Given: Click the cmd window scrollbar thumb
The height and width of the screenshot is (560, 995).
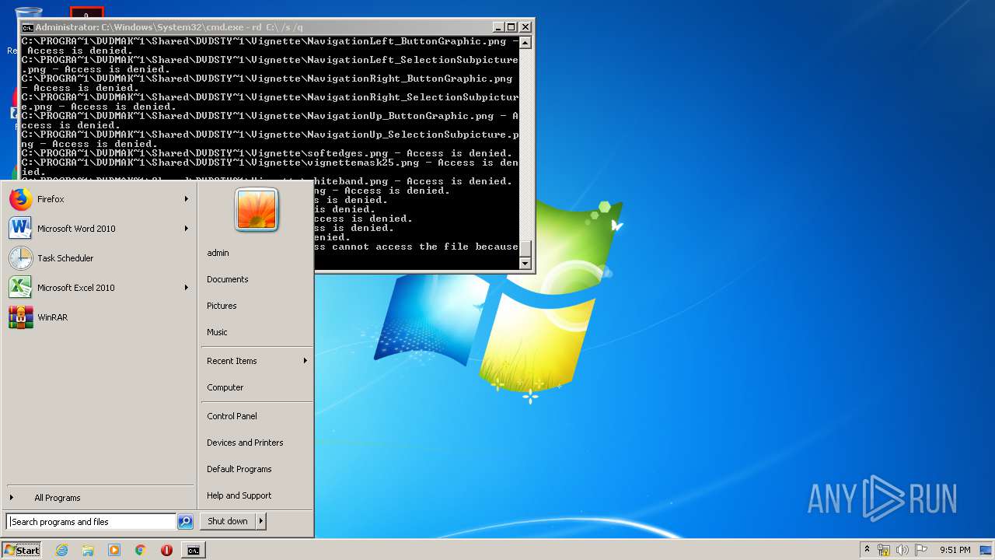Looking at the screenshot, I should coord(525,250).
